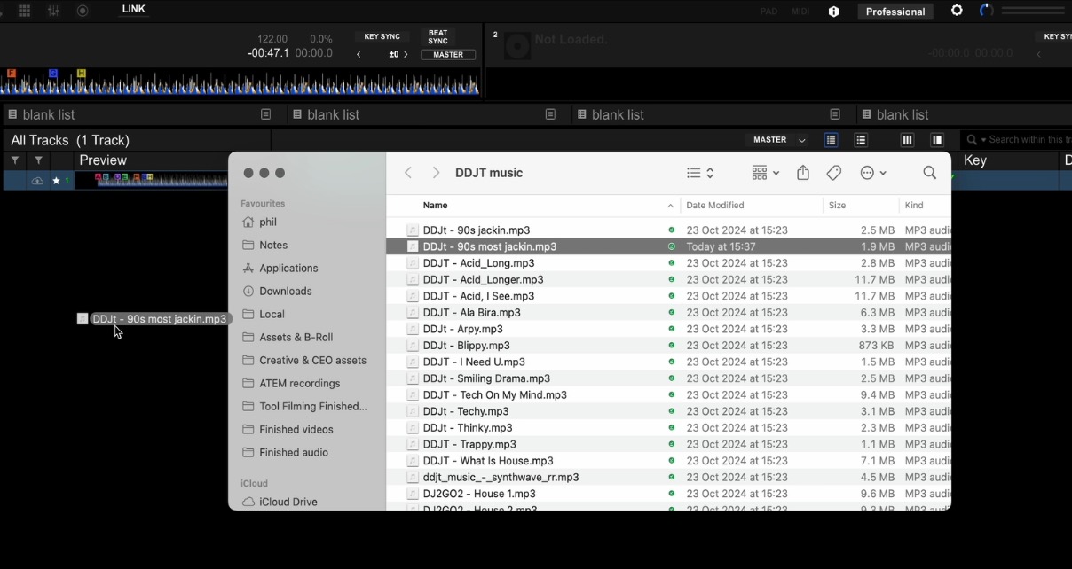Open the More actions ellipsis dropdown in Finder
The width and height of the screenshot is (1072, 569).
pos(873,172)
